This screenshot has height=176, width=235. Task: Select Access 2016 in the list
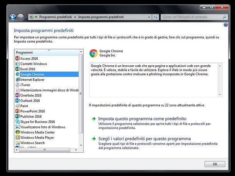tap(29, 58)
